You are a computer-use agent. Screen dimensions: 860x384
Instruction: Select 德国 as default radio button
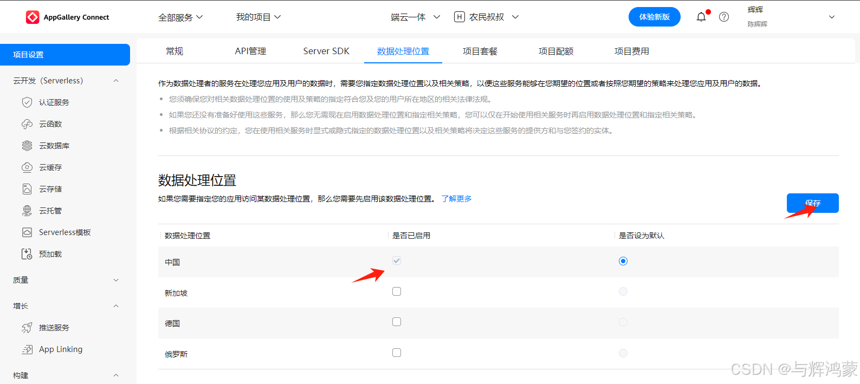coord(623,322)
